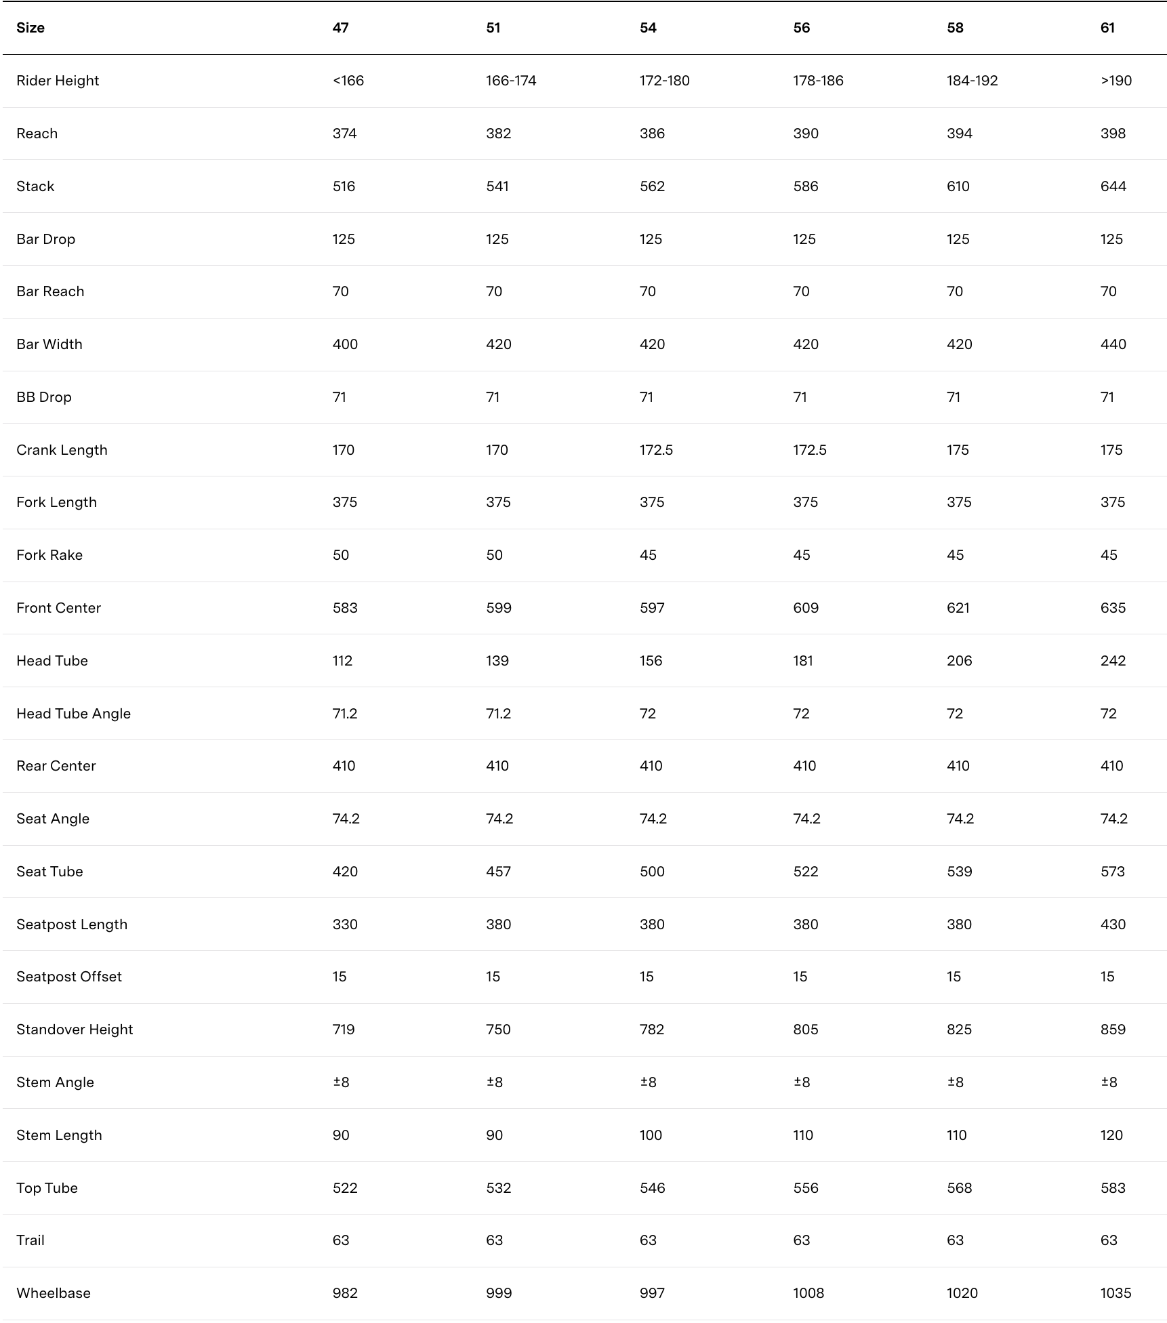Click the Crank Length row label
The width and height of the screenshot is (1167, 1323).
[62, 450]
